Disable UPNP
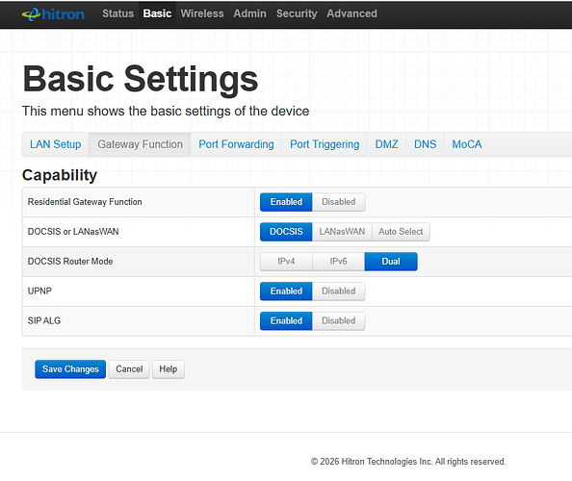This screenshot has height=481, width=572. click(339, 291)
